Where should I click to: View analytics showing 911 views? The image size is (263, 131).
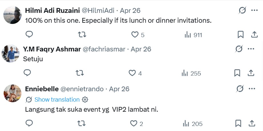193,35
